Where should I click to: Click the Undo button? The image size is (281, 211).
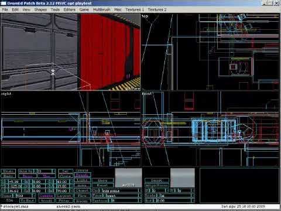[8, 171]
